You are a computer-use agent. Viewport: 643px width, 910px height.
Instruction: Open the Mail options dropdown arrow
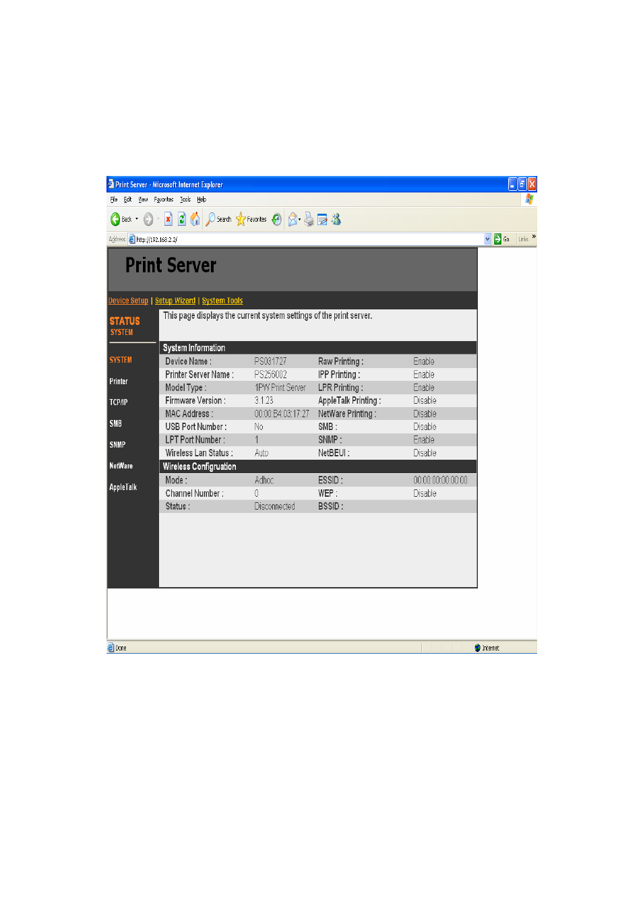point(300,219)
